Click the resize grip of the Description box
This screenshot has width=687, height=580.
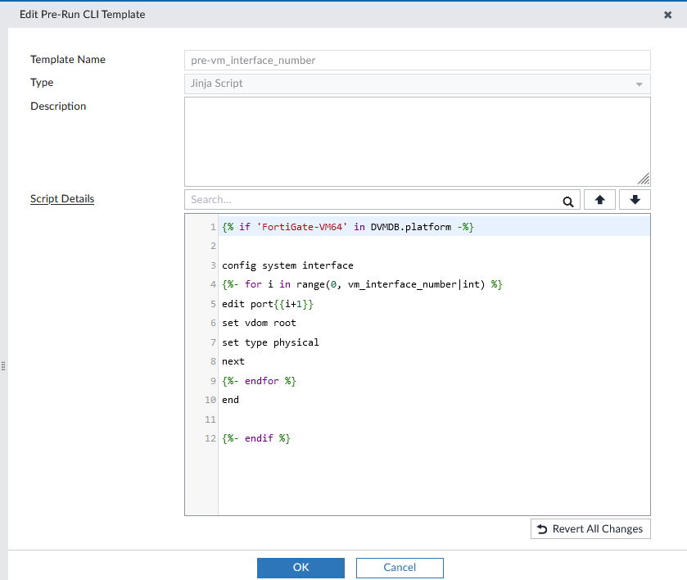tap(644, 177)
